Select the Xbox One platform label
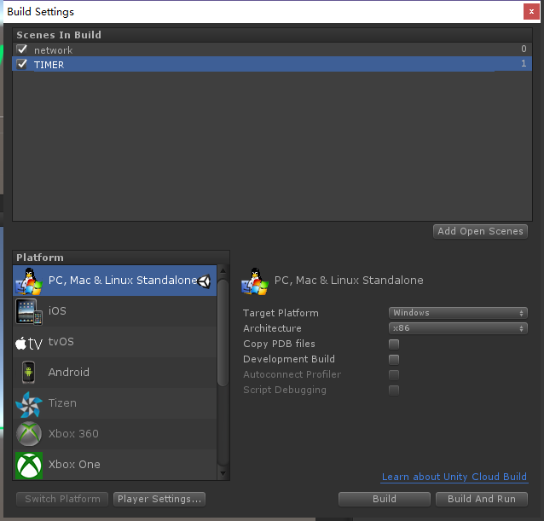Image resolution: width=544 pixels, height=521 pixels. click(74, 464)
